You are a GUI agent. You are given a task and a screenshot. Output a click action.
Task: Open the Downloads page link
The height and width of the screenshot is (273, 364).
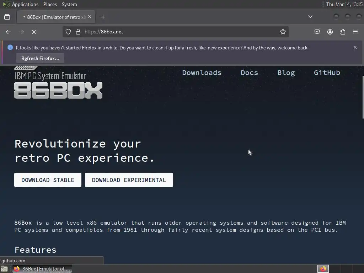pos(202,73)
